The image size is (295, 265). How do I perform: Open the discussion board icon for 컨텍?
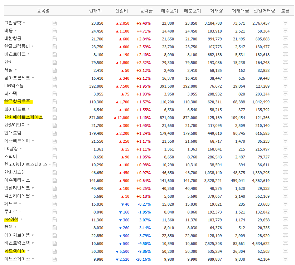[285, 227]
